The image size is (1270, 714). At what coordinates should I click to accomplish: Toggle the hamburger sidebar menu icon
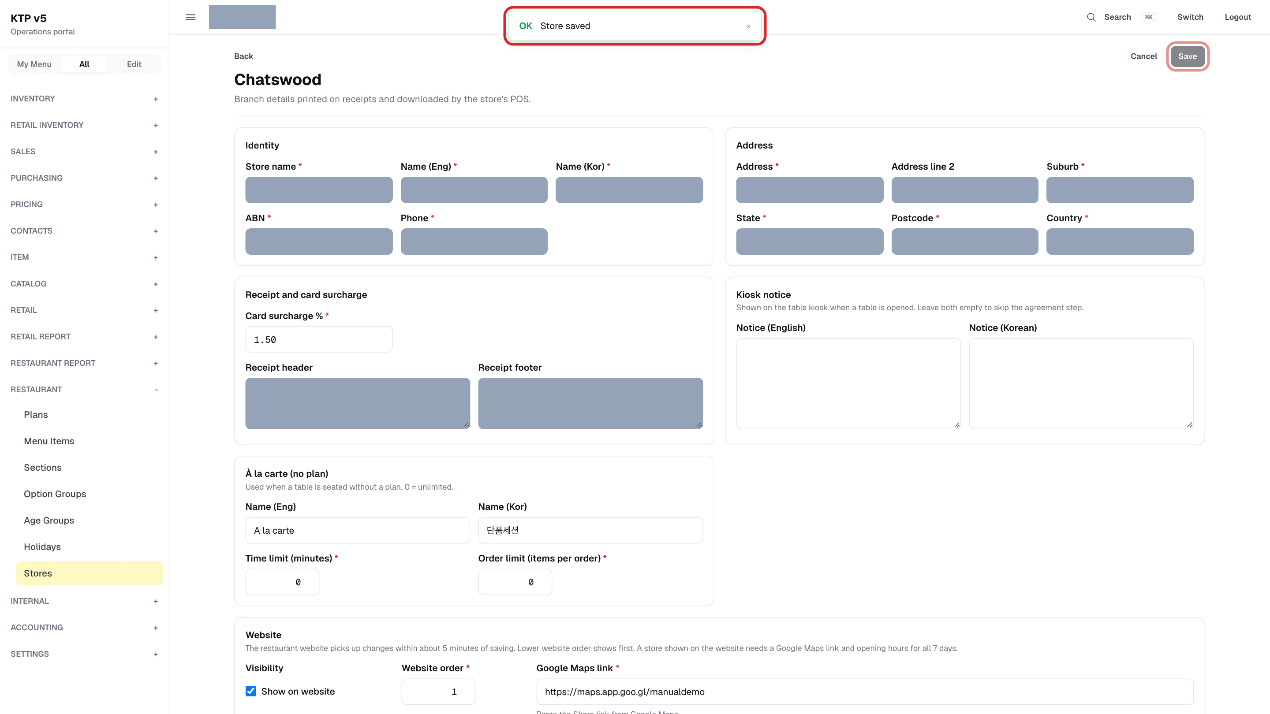pyautogui.click(x=190, y=17)
